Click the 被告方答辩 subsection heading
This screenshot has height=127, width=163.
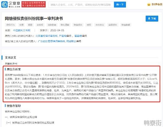[x=14, y=106]
